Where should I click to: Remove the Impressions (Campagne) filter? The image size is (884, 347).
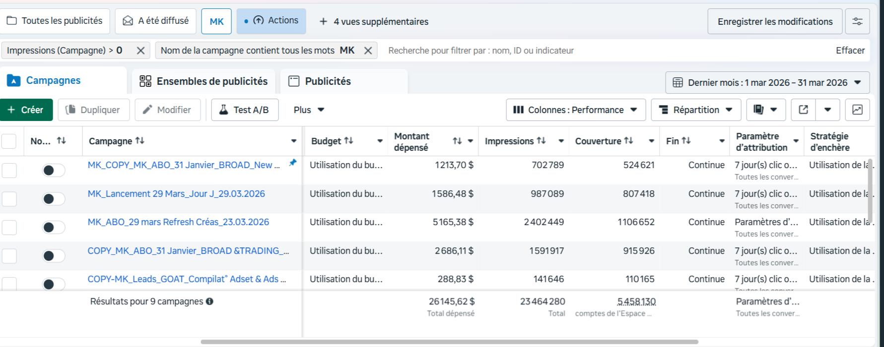click(x=140, y=51)
